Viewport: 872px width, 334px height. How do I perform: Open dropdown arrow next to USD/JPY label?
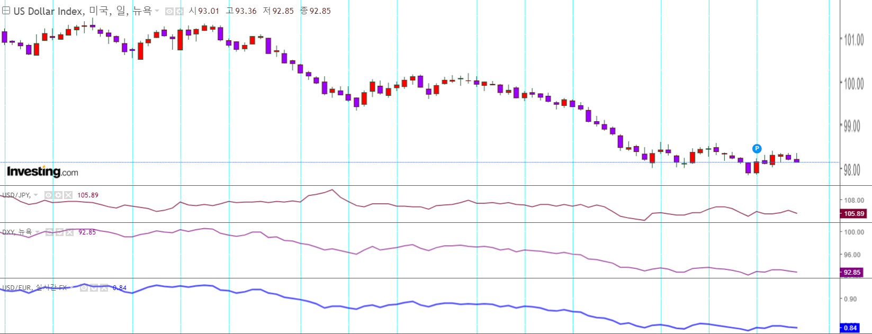(x=36, y=195)
